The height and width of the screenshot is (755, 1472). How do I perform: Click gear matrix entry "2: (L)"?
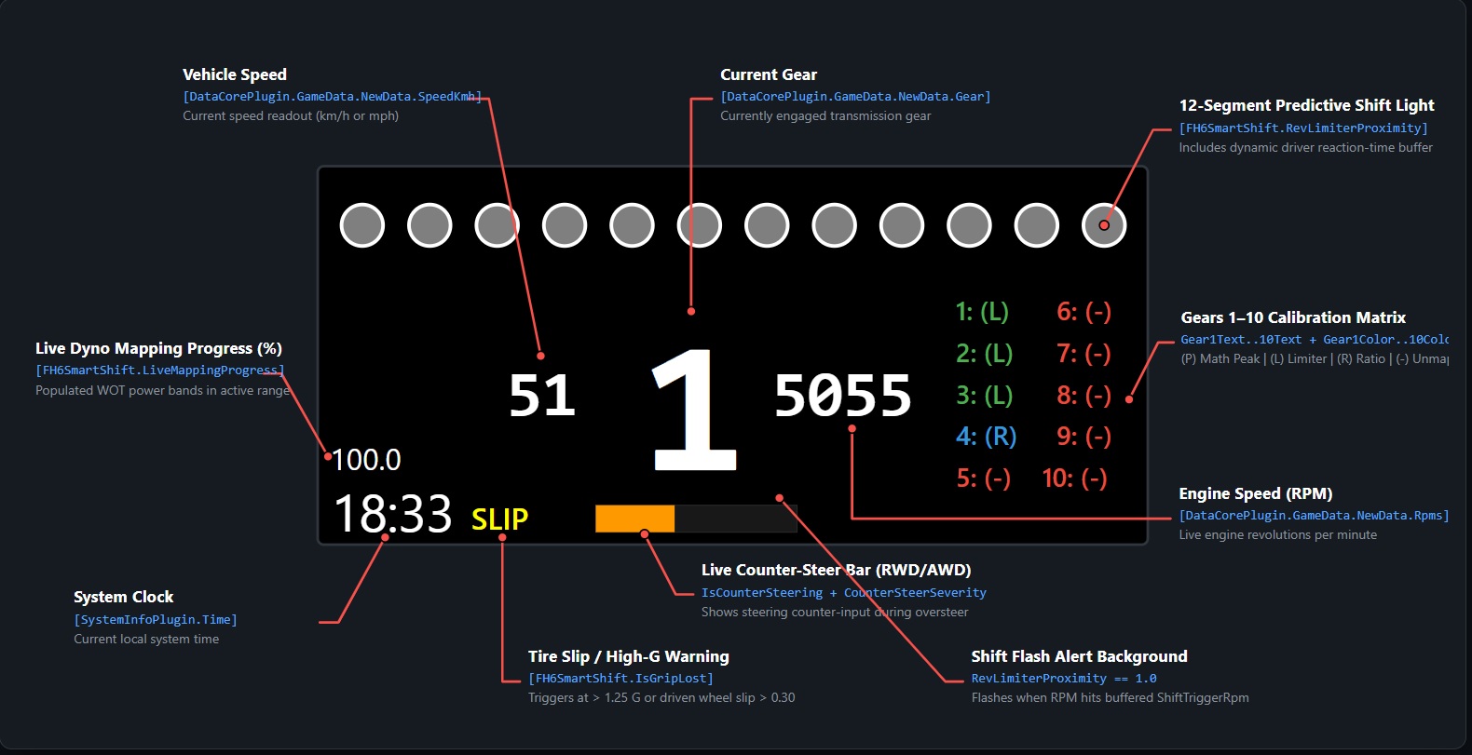pyautogui.click(x=984, y=354)
